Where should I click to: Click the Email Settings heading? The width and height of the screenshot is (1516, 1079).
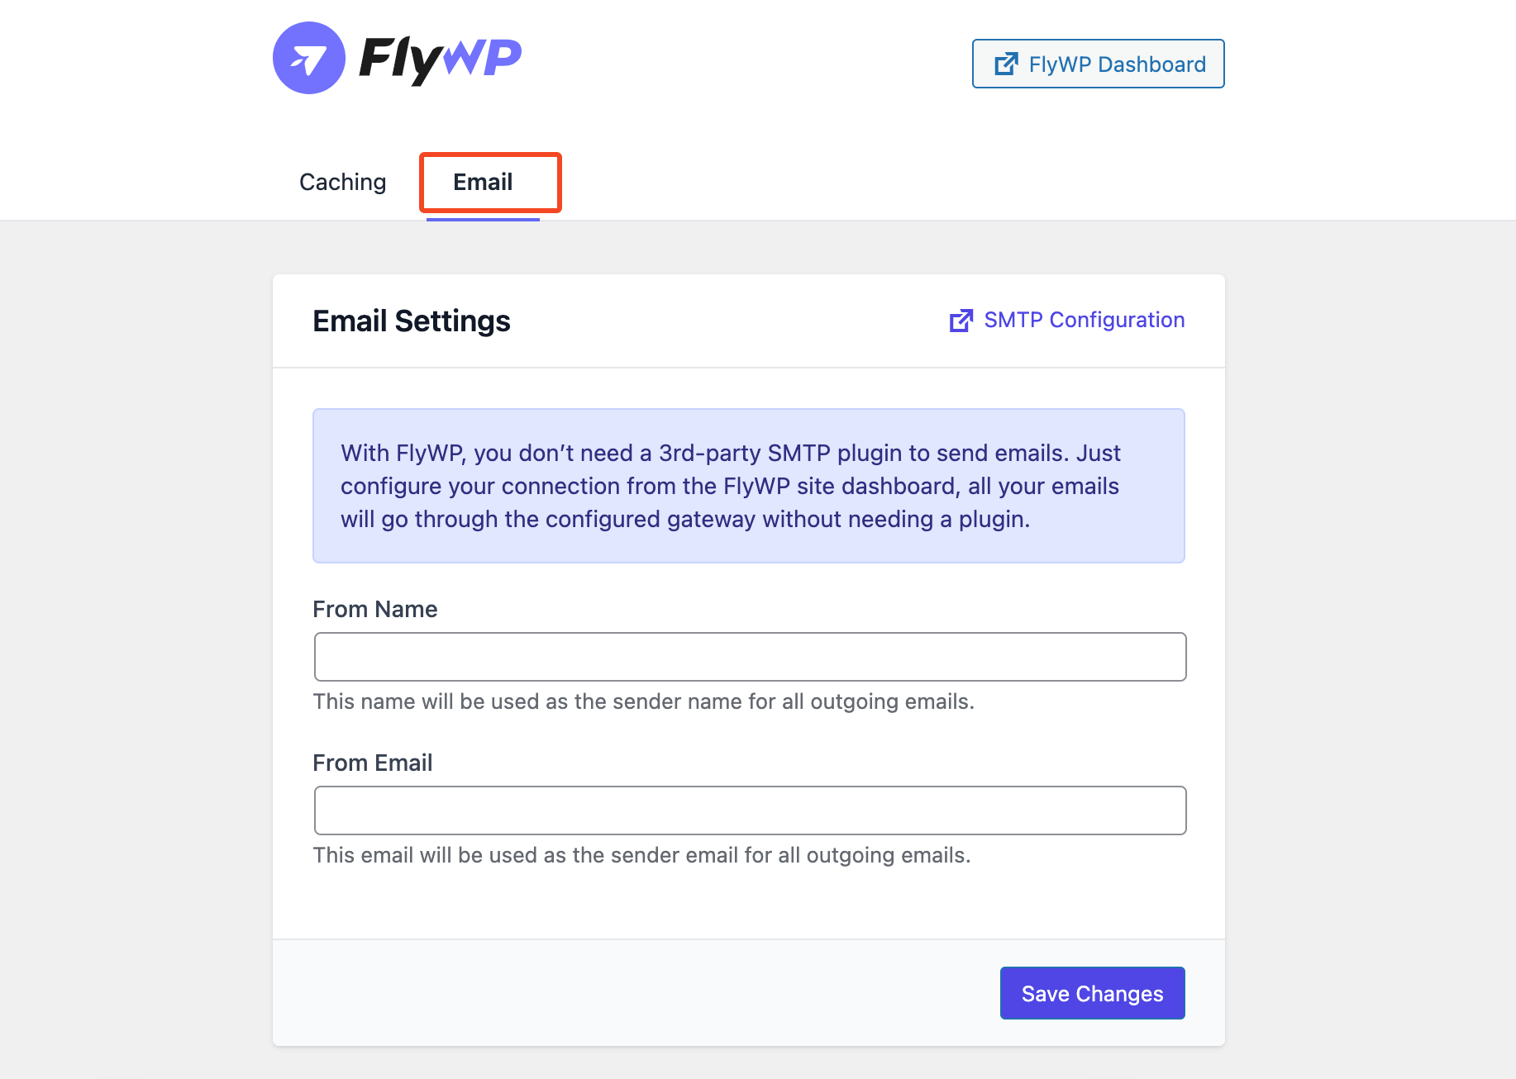tap(412, 321)
